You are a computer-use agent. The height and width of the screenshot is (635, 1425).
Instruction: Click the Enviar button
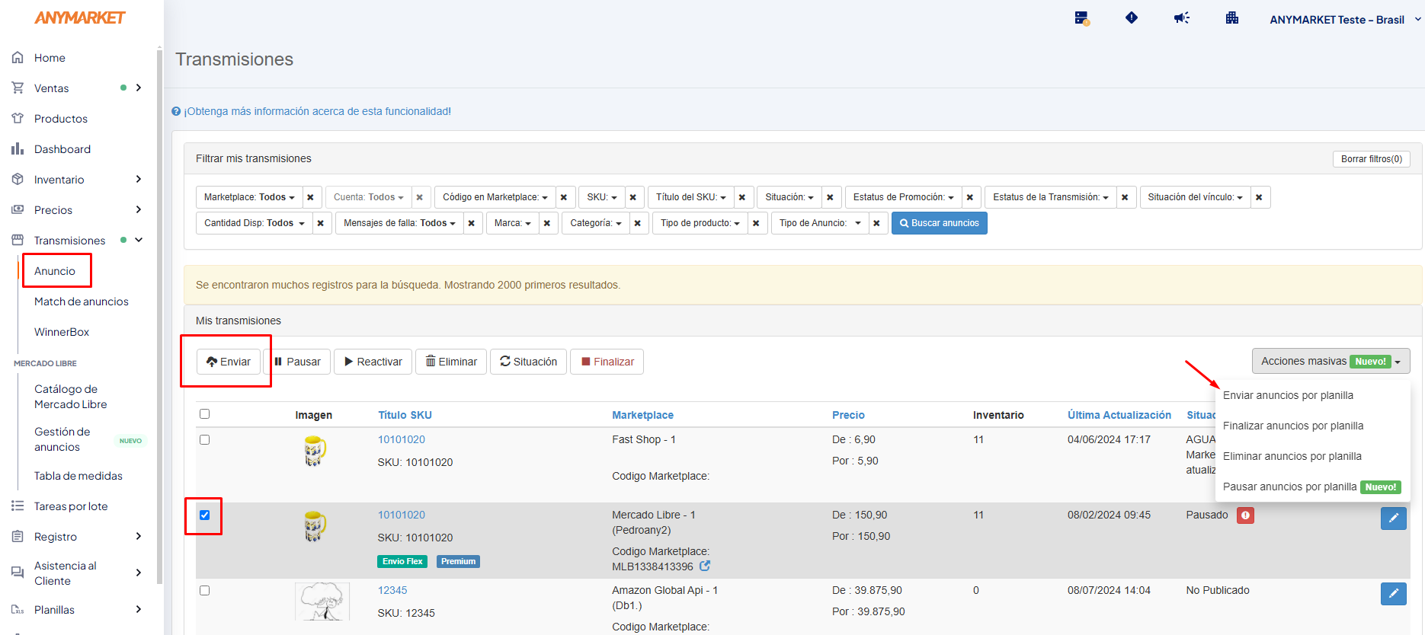click(x=229, y=362)
